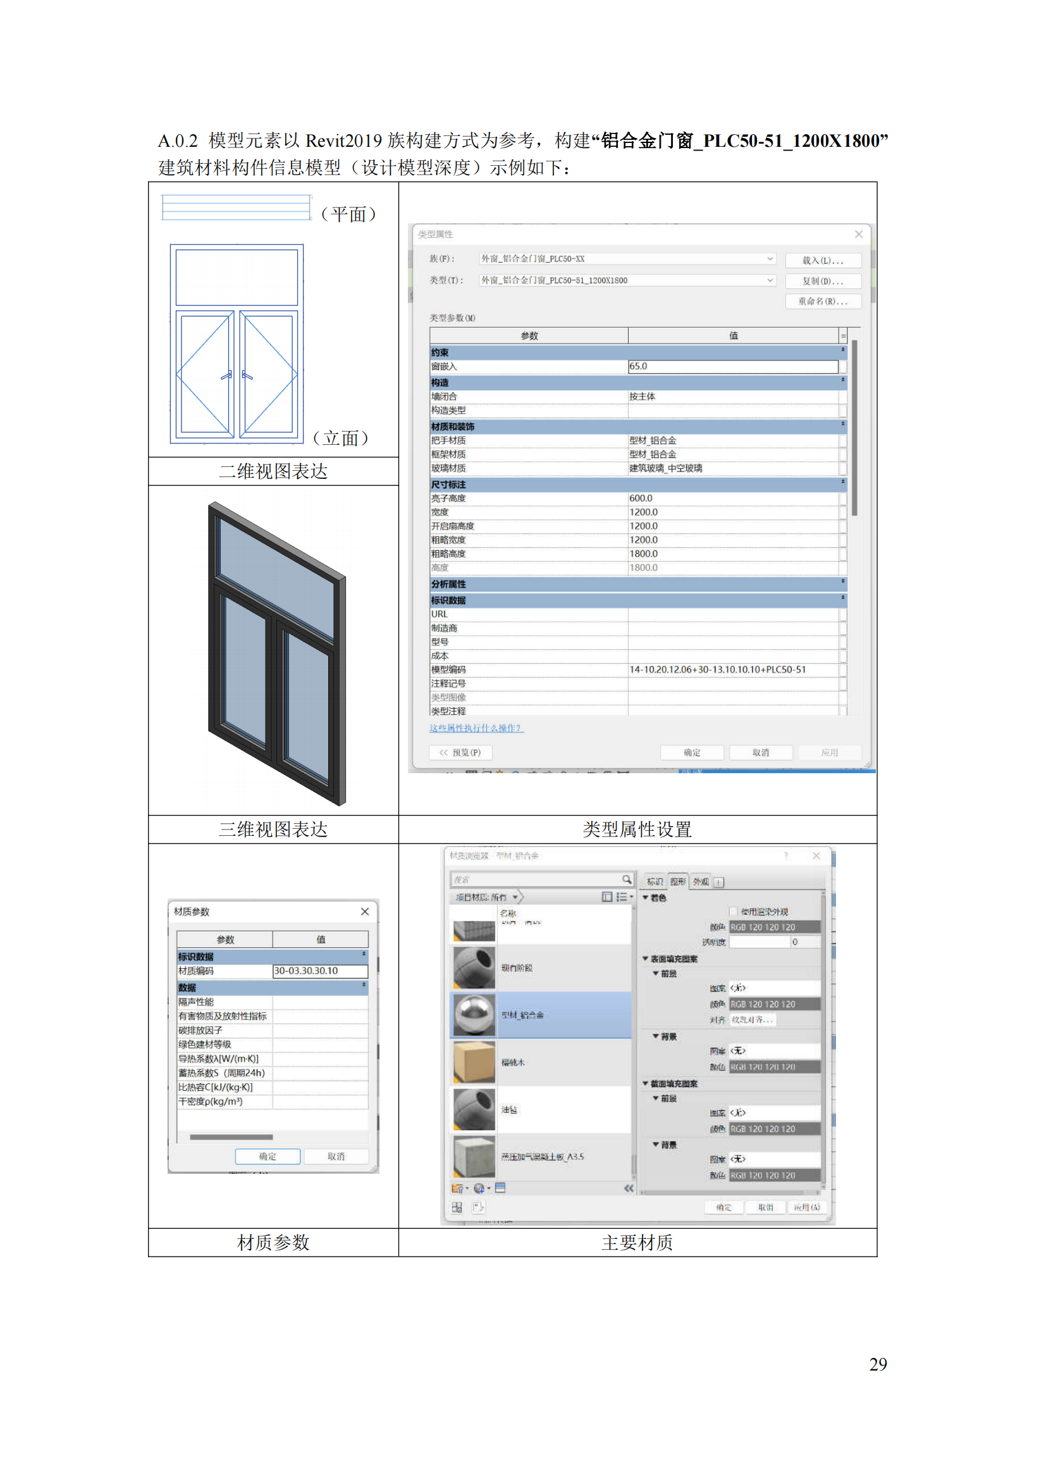Click the 重命名(R)... button
Image resolution: width=1046 pixels, height=1480 pixels.
(823, 301)
